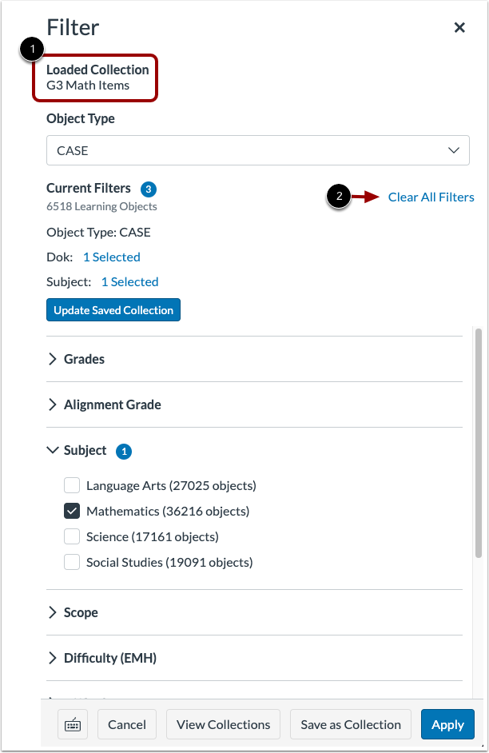Open the Object Type dropdown showing CASE
The height and width of the screenshot is (753, 489).
click(257, 150)
